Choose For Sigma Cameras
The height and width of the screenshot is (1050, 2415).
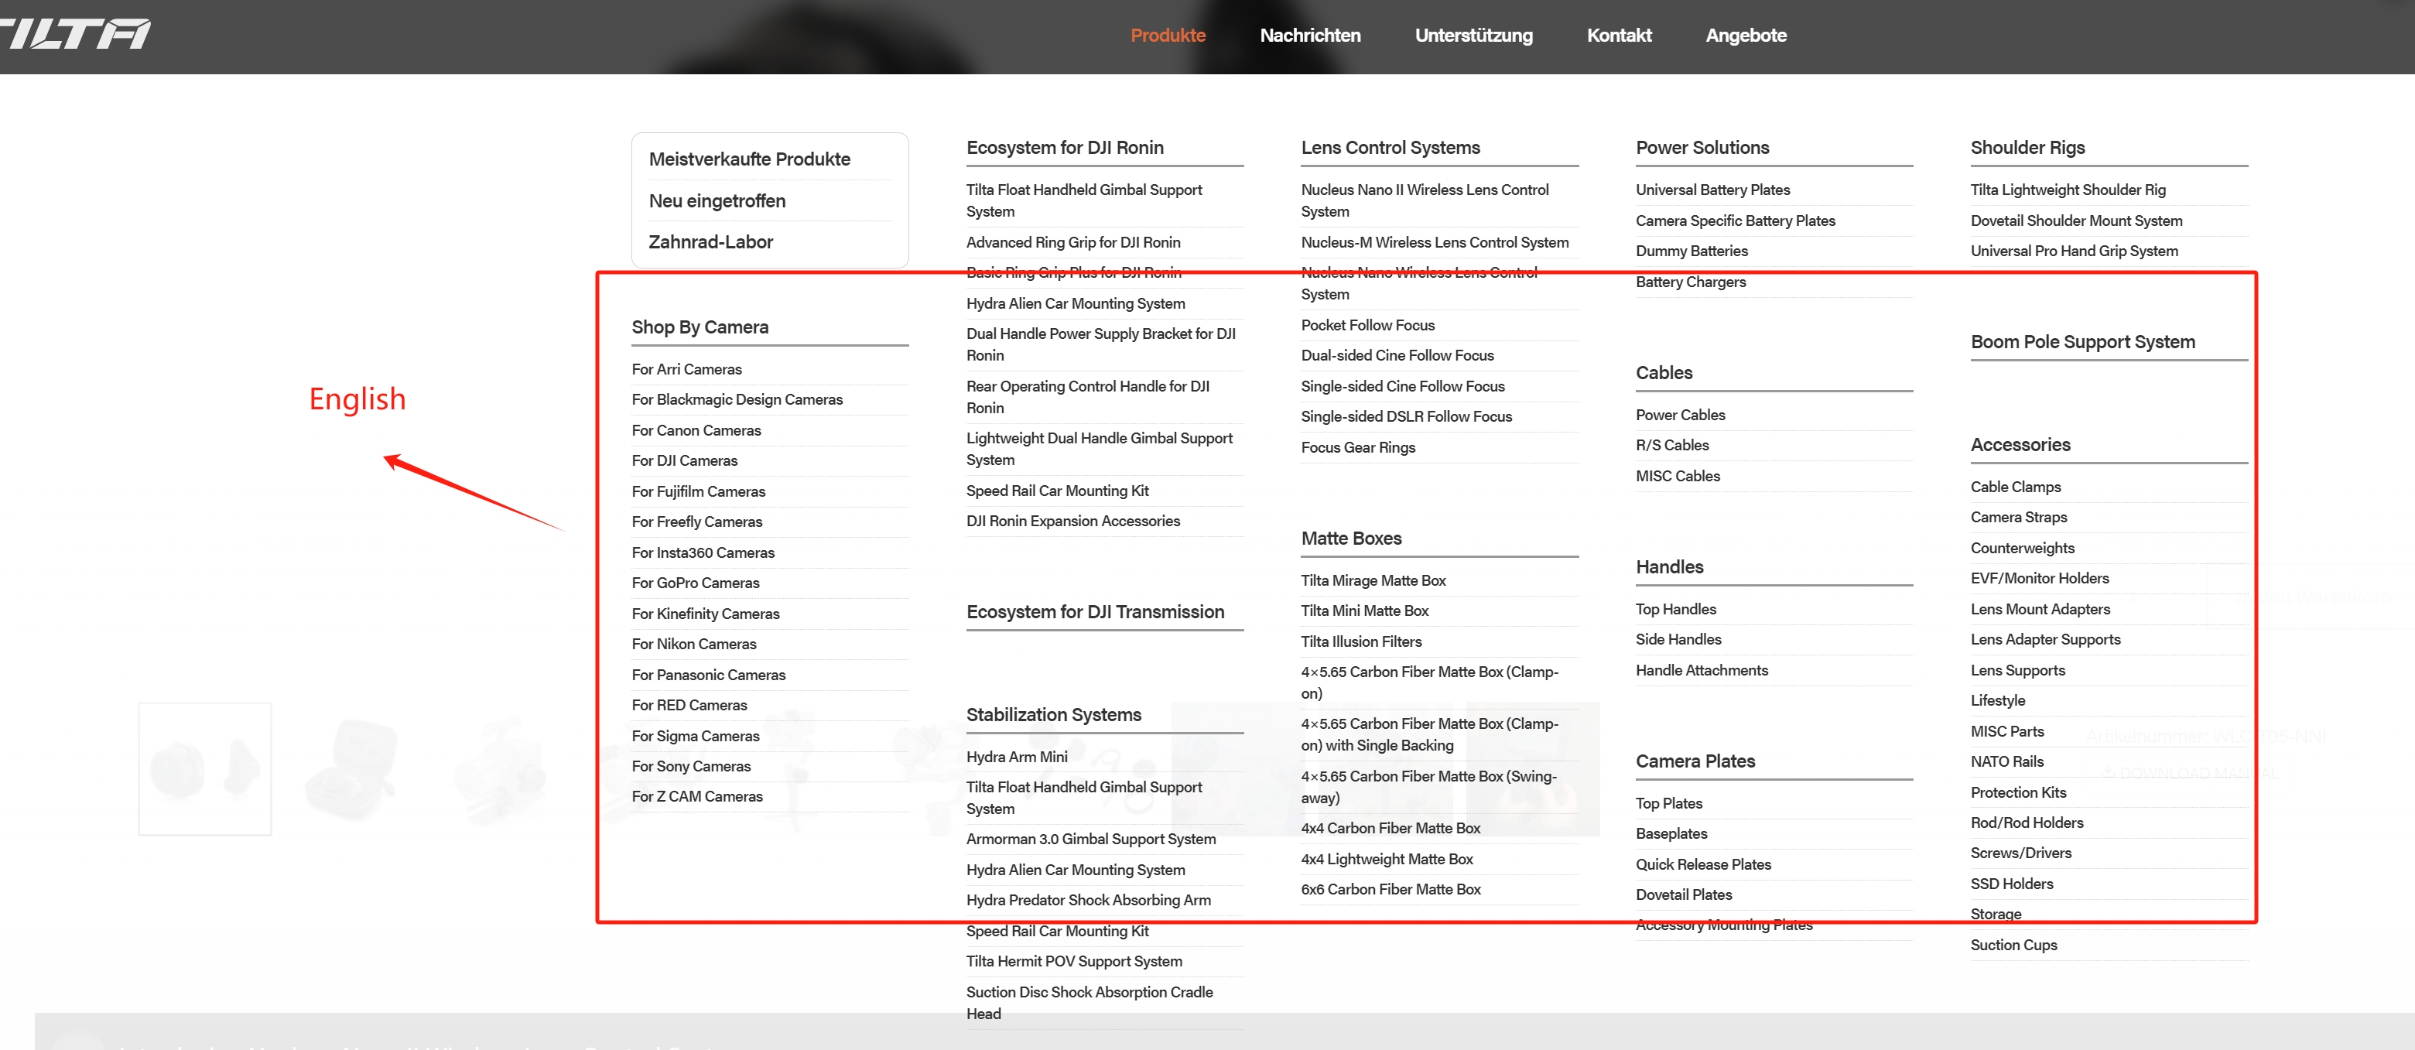click(x=695, y=736)
